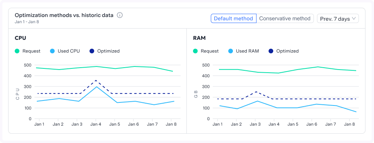Toggle the Used RAM legend dot
The width and height of the screenshot is (374, 143).
[231, 51]
